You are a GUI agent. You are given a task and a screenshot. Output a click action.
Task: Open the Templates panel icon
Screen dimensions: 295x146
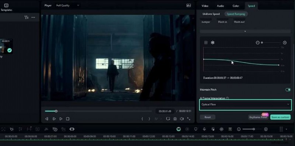(x=6, y=6)
